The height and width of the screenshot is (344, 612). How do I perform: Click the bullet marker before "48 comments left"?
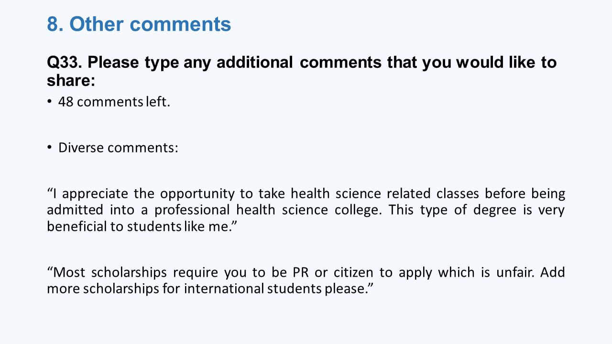49,101
